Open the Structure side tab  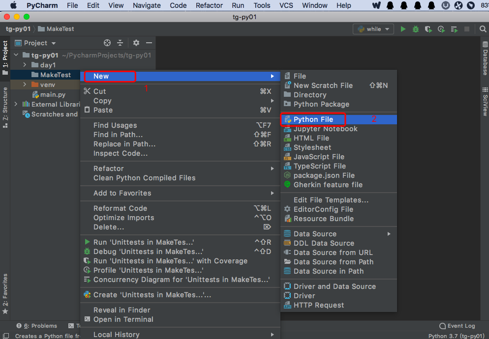click(x=5, y=108)
